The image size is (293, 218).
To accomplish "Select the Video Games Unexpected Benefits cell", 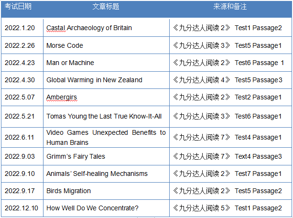I will (x=106, y=137).
